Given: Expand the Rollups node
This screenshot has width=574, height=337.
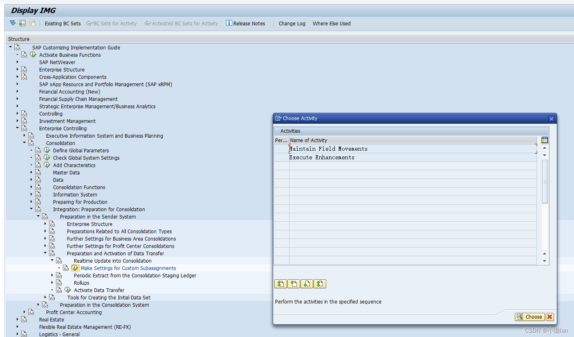Looking at the screenshot, I should (52, 283).
